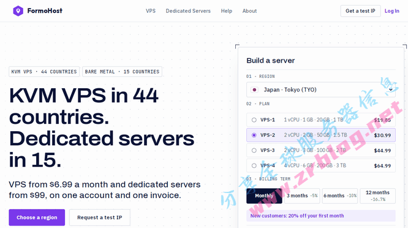Viewport: 408px width, 228px height.
Task: Click the New customers 20% off banner
Action: coord(321,216)
